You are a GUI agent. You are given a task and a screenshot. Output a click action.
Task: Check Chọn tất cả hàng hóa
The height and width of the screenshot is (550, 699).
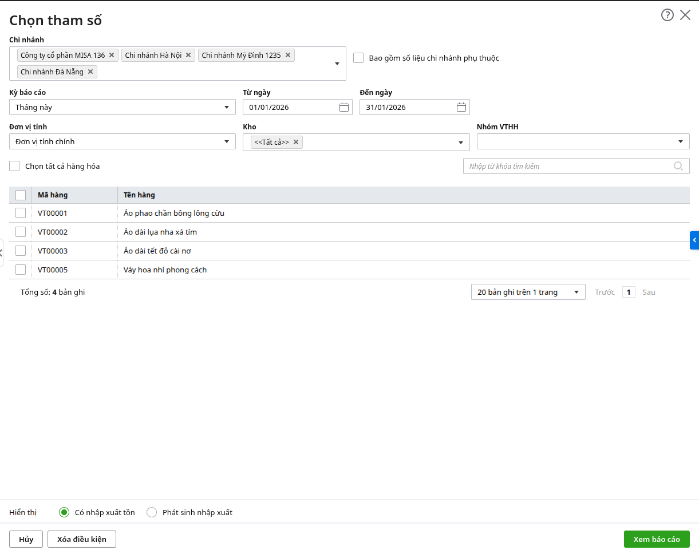pyautogui.click(x=14, y=166)
